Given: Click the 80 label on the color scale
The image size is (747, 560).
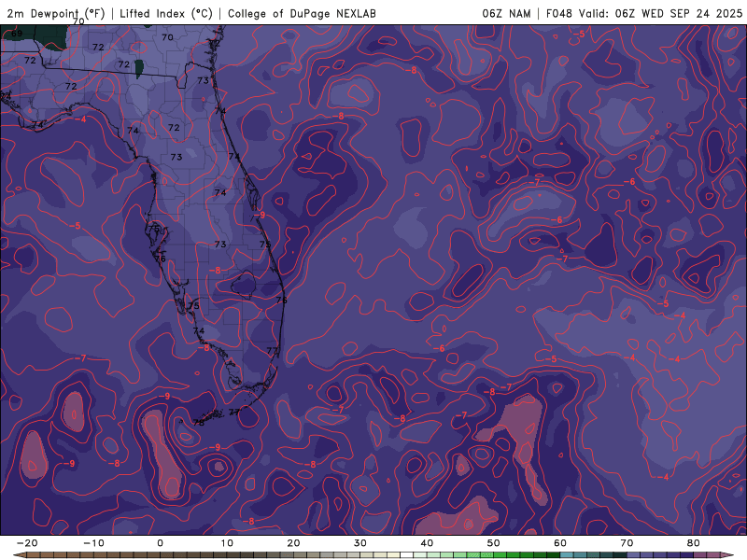Looking at the screenshot, I should click(694, 543).
